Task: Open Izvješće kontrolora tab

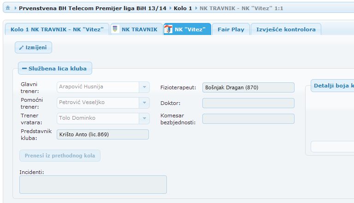Action: [286, 29]
